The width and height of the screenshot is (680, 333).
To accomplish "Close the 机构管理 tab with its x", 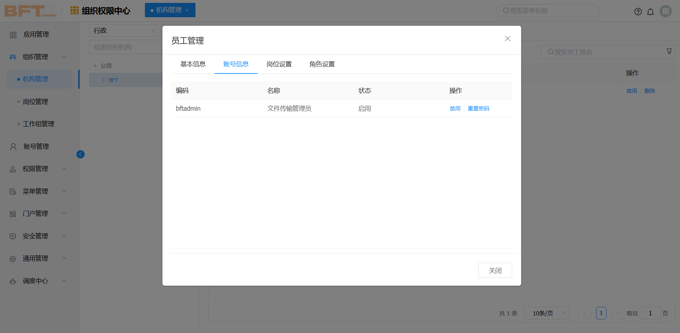I will coord(187,10).
